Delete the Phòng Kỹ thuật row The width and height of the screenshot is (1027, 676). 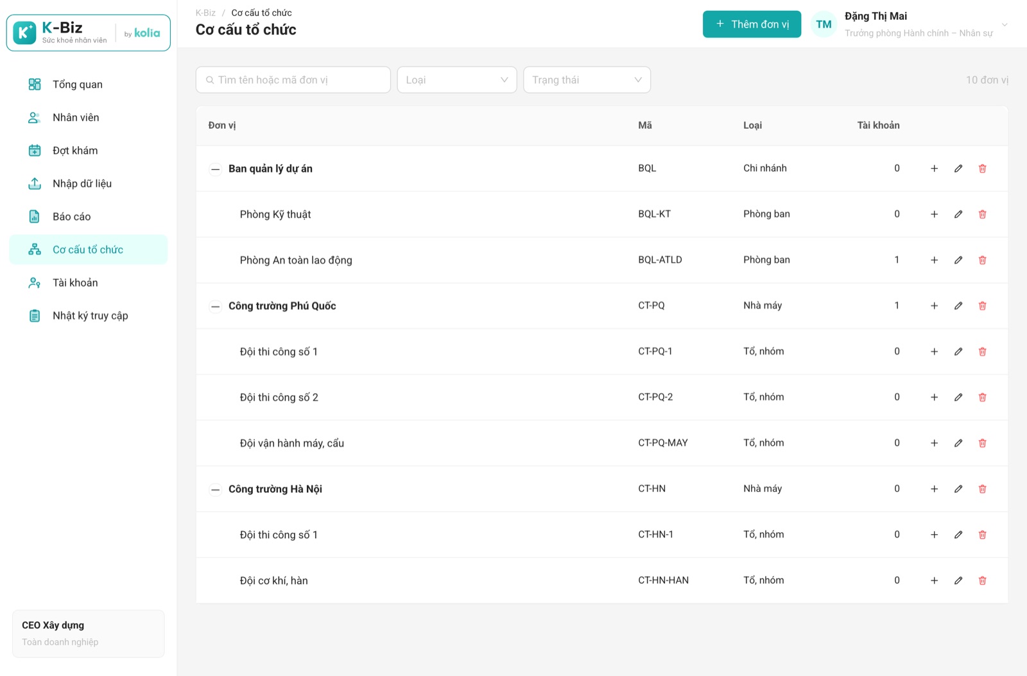[982, 214]
